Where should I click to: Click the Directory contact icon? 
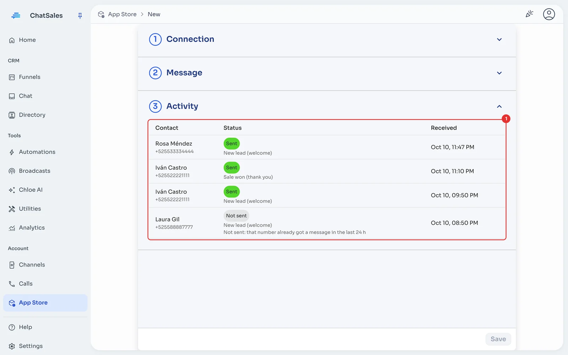12,115
